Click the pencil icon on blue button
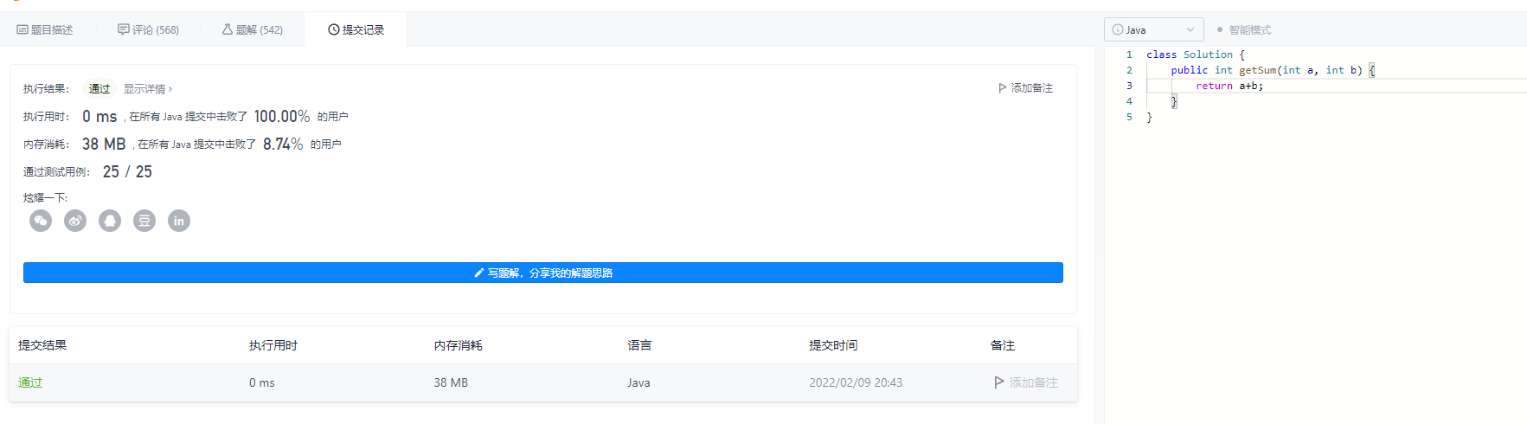Screen dimensions: 1527x424 (x=479, y=273)
